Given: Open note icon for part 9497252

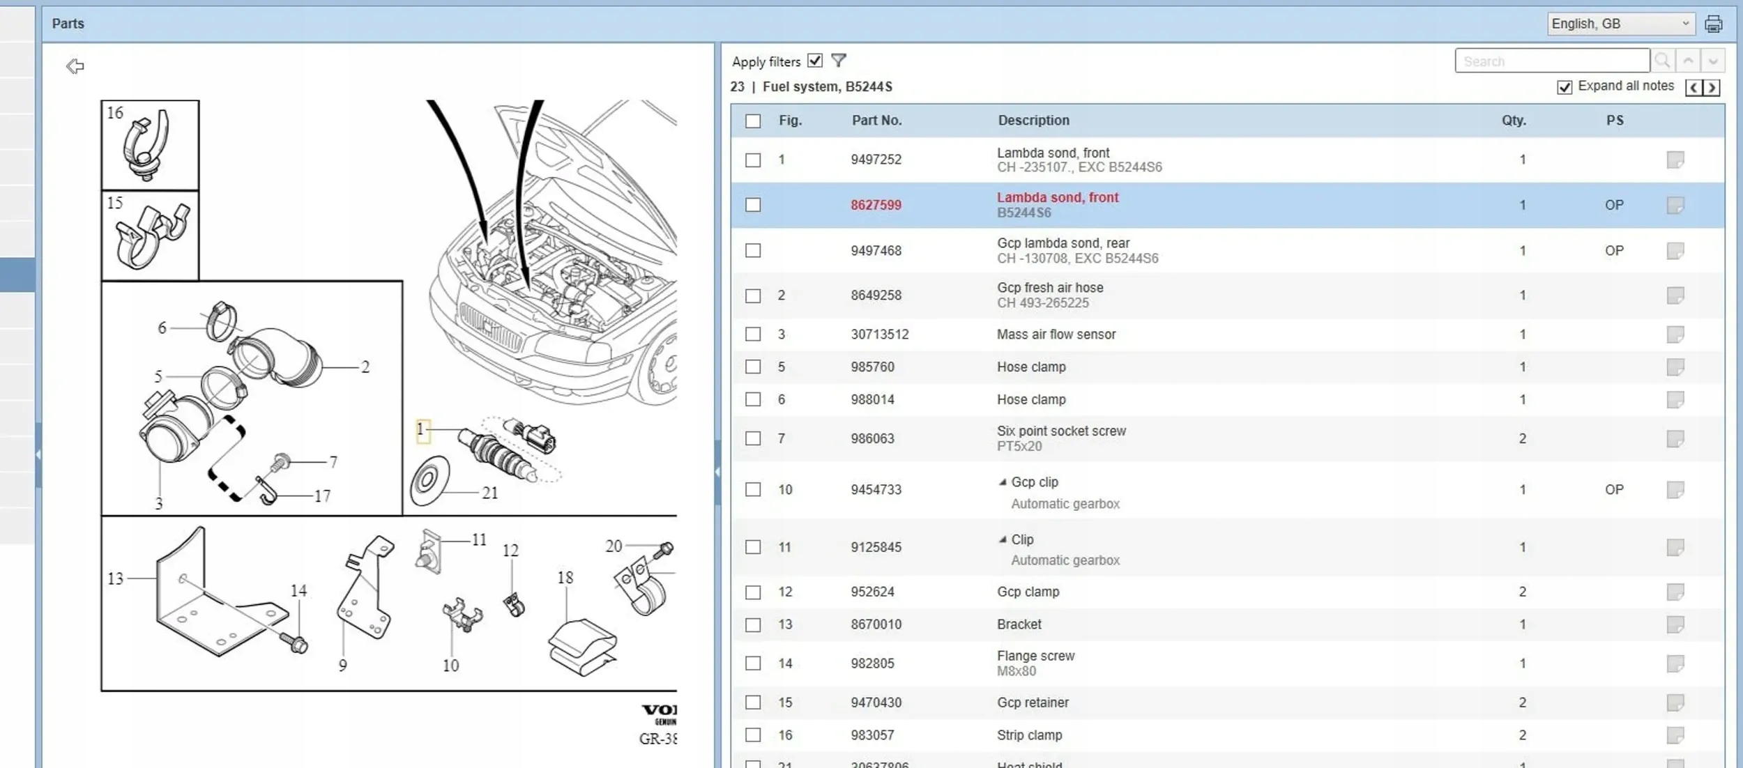Looking at the screenshot, I should (1675, 160).
